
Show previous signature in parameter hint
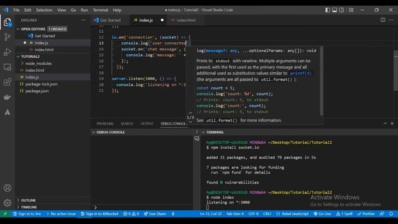[190, 113]
